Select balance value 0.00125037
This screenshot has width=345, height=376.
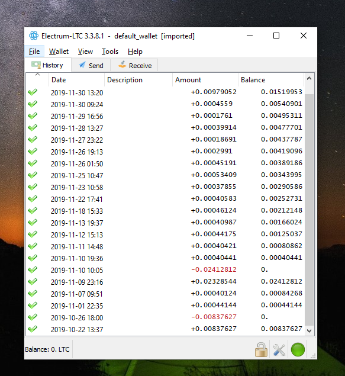click(282, 234)
